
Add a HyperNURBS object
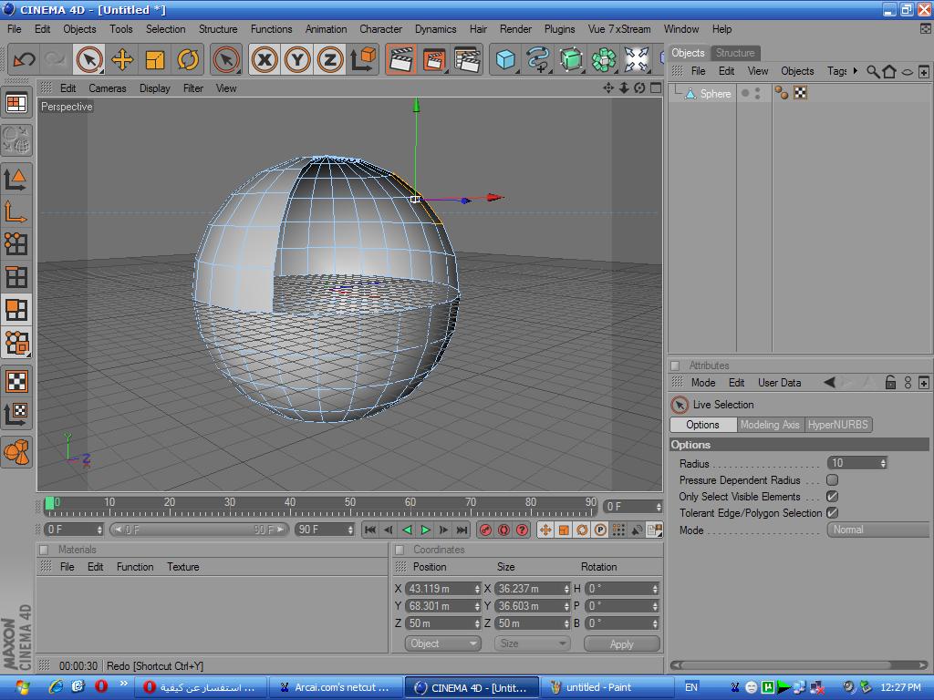pyautogui.click(x=571, y=59)
